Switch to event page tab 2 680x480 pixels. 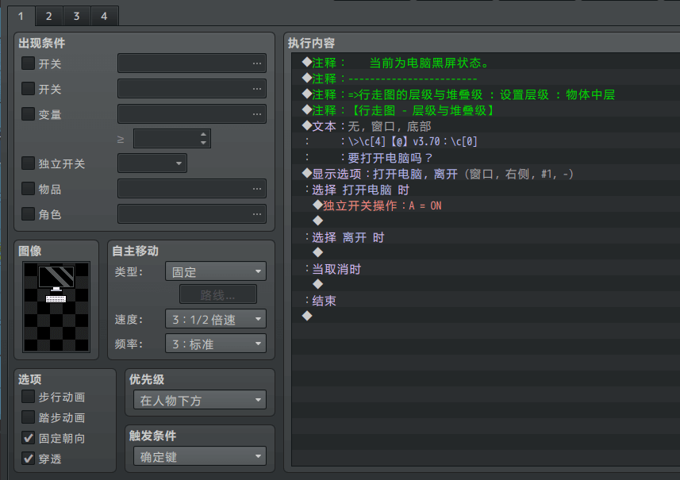click(x=48, y=15)
